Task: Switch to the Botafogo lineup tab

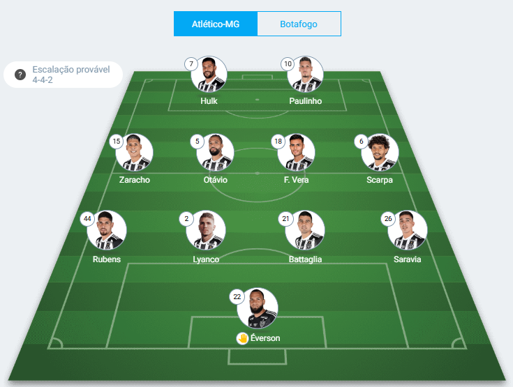Action: tap(299, 24)
